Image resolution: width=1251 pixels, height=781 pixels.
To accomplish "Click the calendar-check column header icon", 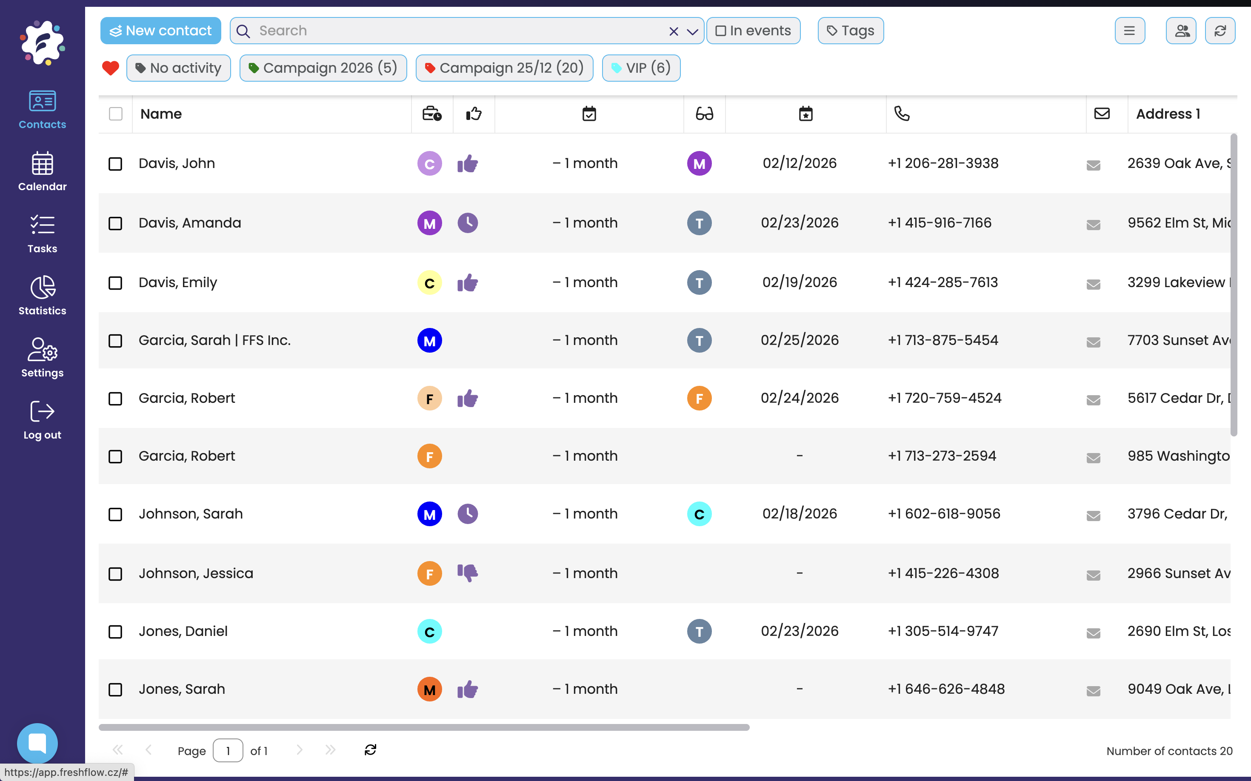I will [x=589, y=113].
